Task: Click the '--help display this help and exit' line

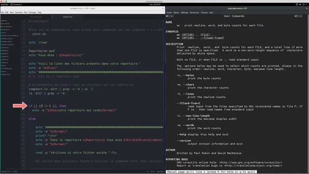Action: pyautogui.click(x=203, y=134)
